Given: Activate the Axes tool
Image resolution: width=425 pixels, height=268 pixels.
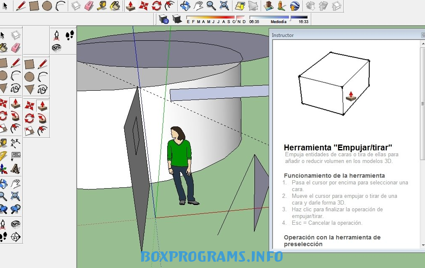Looking at the screenshot, I should (x=3, y=170).
